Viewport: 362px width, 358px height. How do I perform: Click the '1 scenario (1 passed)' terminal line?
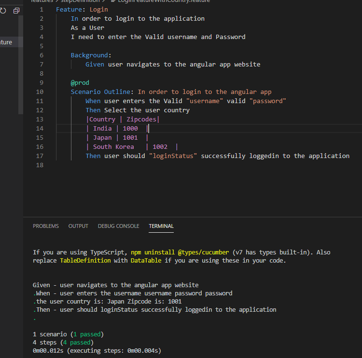[x=68, y=334]
